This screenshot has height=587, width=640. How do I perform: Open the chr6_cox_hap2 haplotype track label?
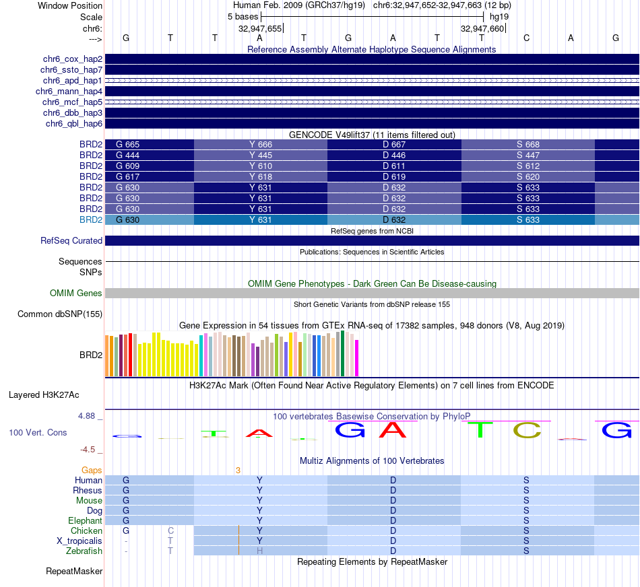[x=73, y=59]
